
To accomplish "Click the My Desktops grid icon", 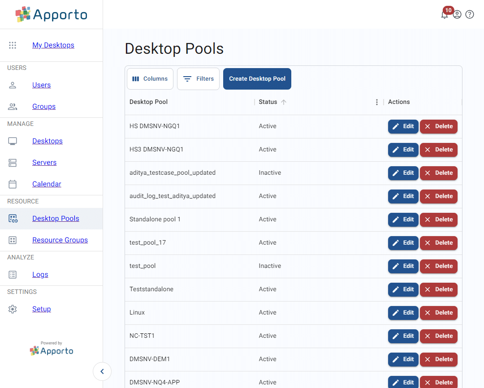I will (13, 45).
